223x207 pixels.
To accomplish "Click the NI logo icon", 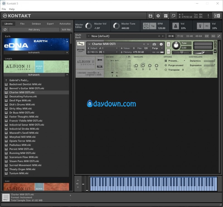I will click(217, 16).
